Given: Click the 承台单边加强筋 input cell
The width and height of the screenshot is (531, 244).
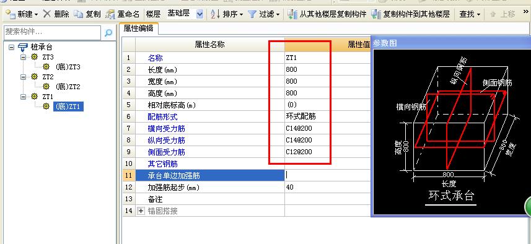Looking at the screenshot, I should coord(328,175).
